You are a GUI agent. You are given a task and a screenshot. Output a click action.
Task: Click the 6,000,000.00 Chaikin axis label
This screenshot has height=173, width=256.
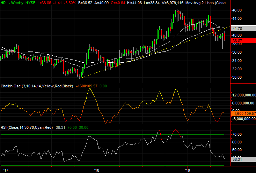pos(243,103)
